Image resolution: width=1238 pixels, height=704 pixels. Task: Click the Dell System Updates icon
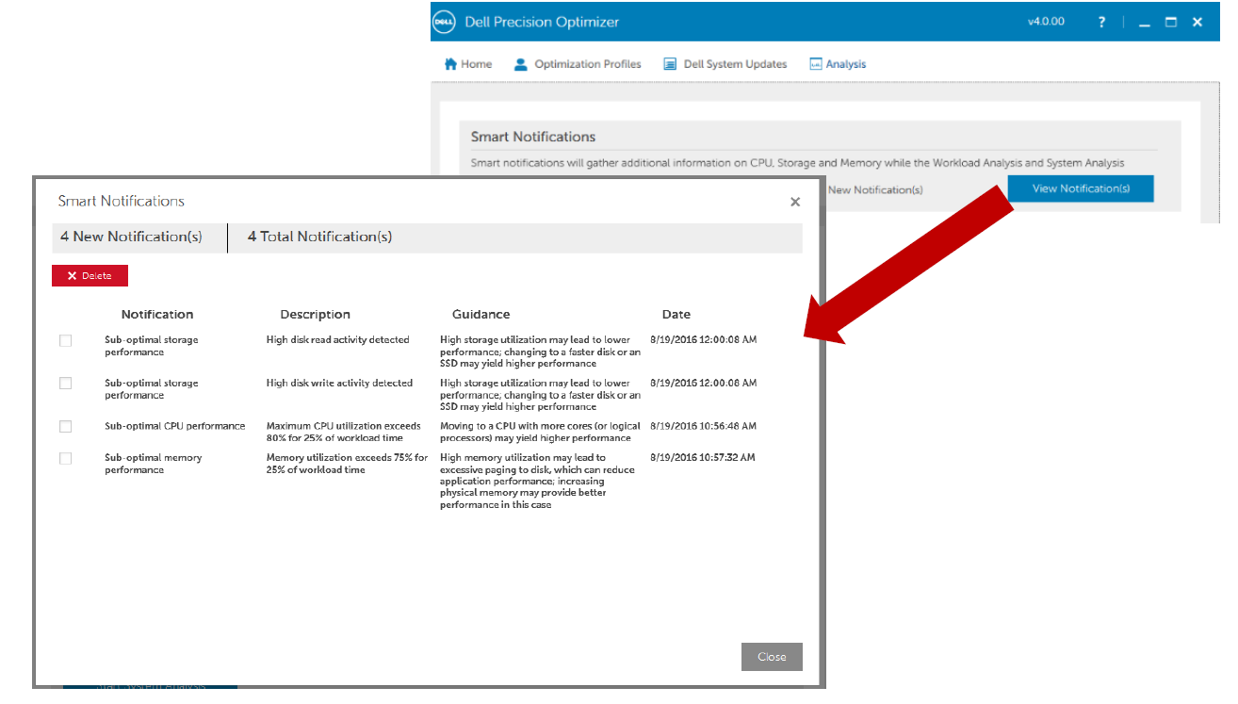(670, 64)
